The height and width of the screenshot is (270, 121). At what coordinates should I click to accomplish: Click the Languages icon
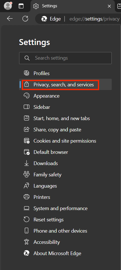tap(26, 186)
